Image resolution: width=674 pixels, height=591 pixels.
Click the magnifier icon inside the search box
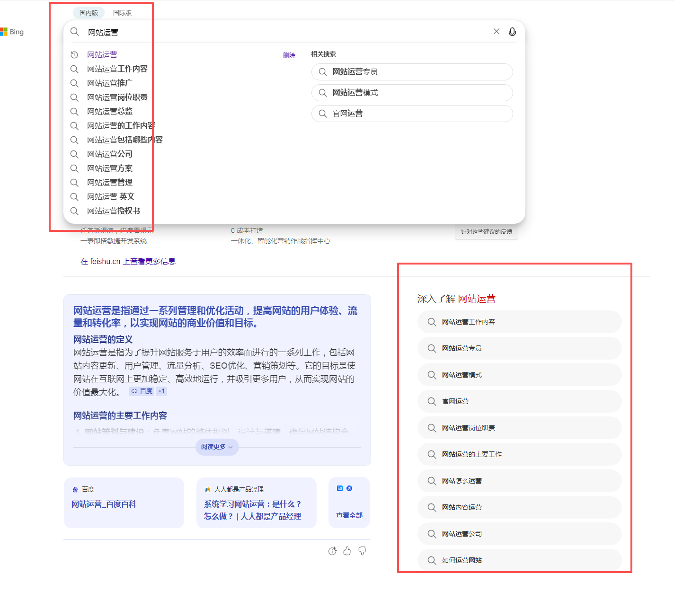pos(74,32)
